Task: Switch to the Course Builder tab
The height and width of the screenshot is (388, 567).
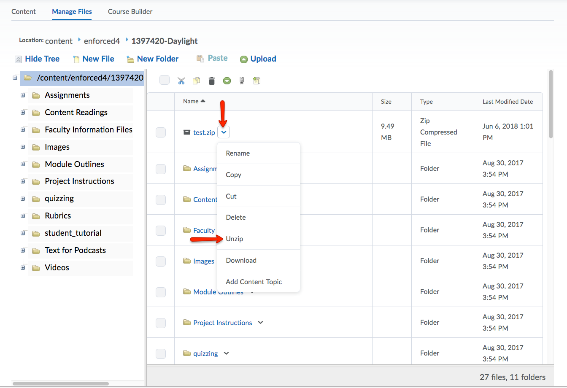Action: click(130, 12)
